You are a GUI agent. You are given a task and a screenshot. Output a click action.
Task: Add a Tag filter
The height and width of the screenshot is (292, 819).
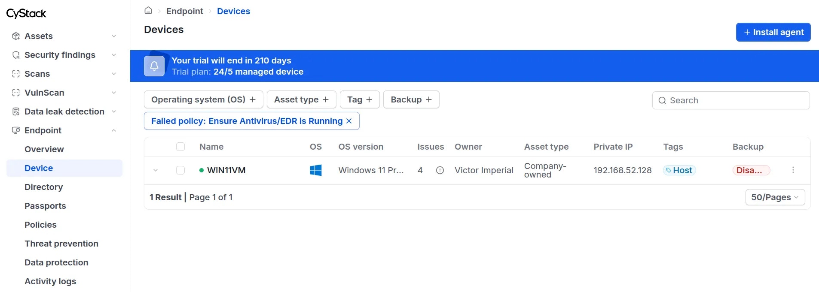(360, 99)
